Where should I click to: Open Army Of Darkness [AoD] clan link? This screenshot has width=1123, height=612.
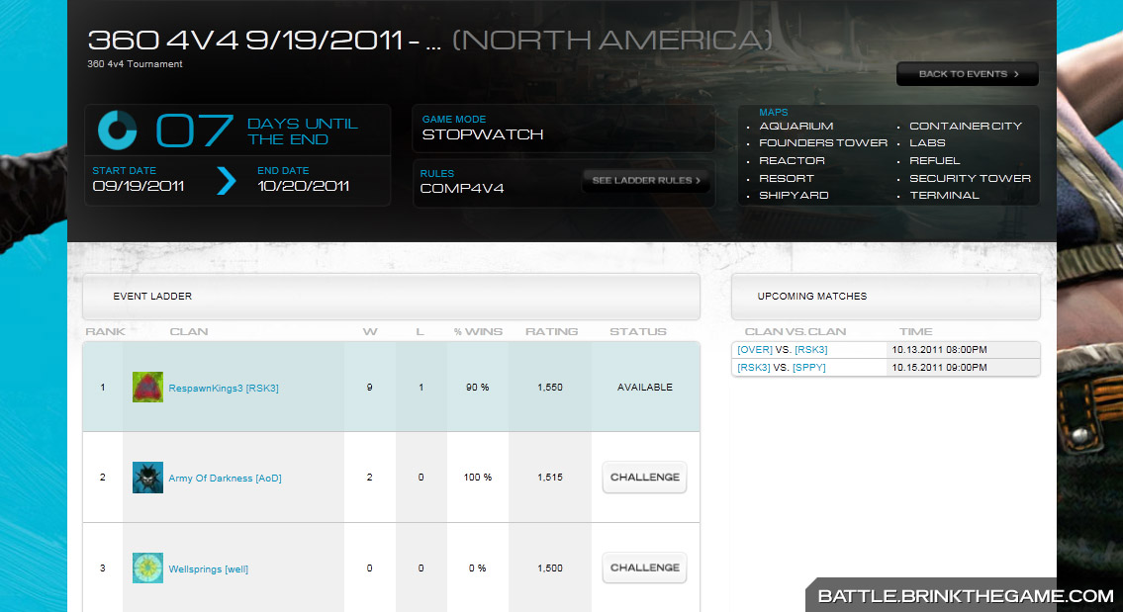[225, 479]
